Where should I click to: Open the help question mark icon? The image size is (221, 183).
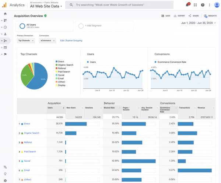click(x=202, y=5)
